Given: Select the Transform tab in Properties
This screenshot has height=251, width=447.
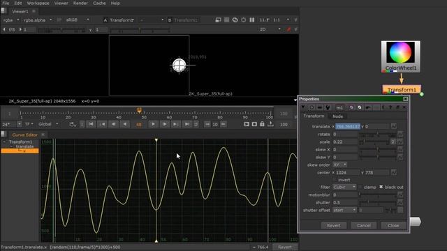Looking at the screenshot, I should click(x=314, y=116).
